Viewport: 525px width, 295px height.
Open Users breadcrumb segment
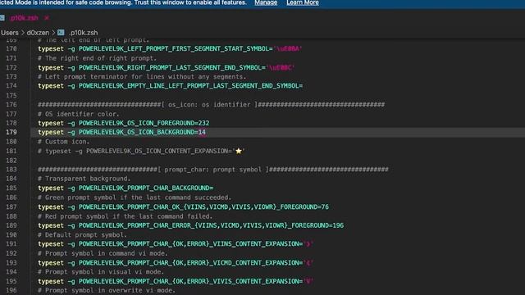pyautogui.click(x=10, y=33)
